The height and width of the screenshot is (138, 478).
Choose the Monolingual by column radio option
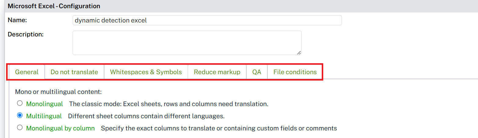tap(20, 128)
